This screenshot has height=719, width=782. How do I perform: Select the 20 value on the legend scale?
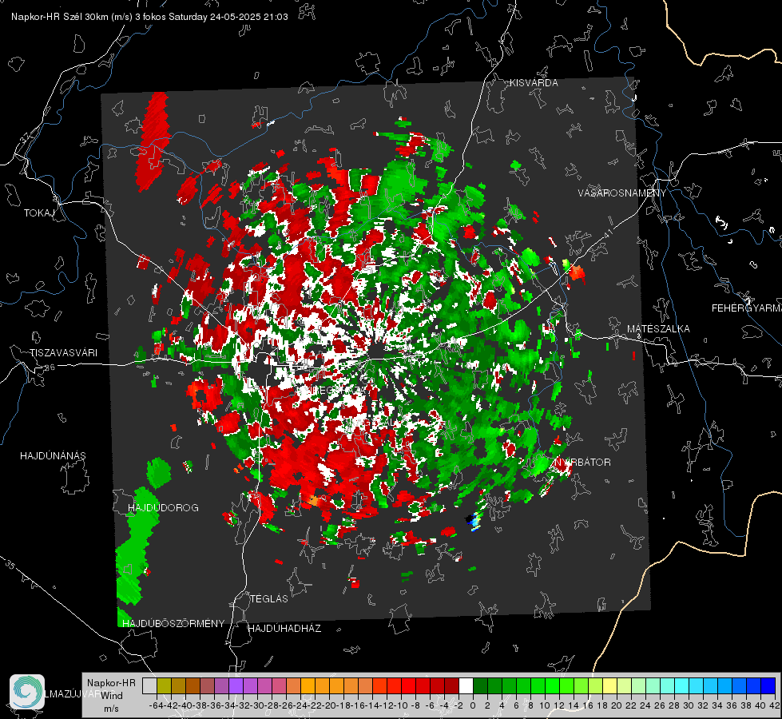(x=617, y=705)
